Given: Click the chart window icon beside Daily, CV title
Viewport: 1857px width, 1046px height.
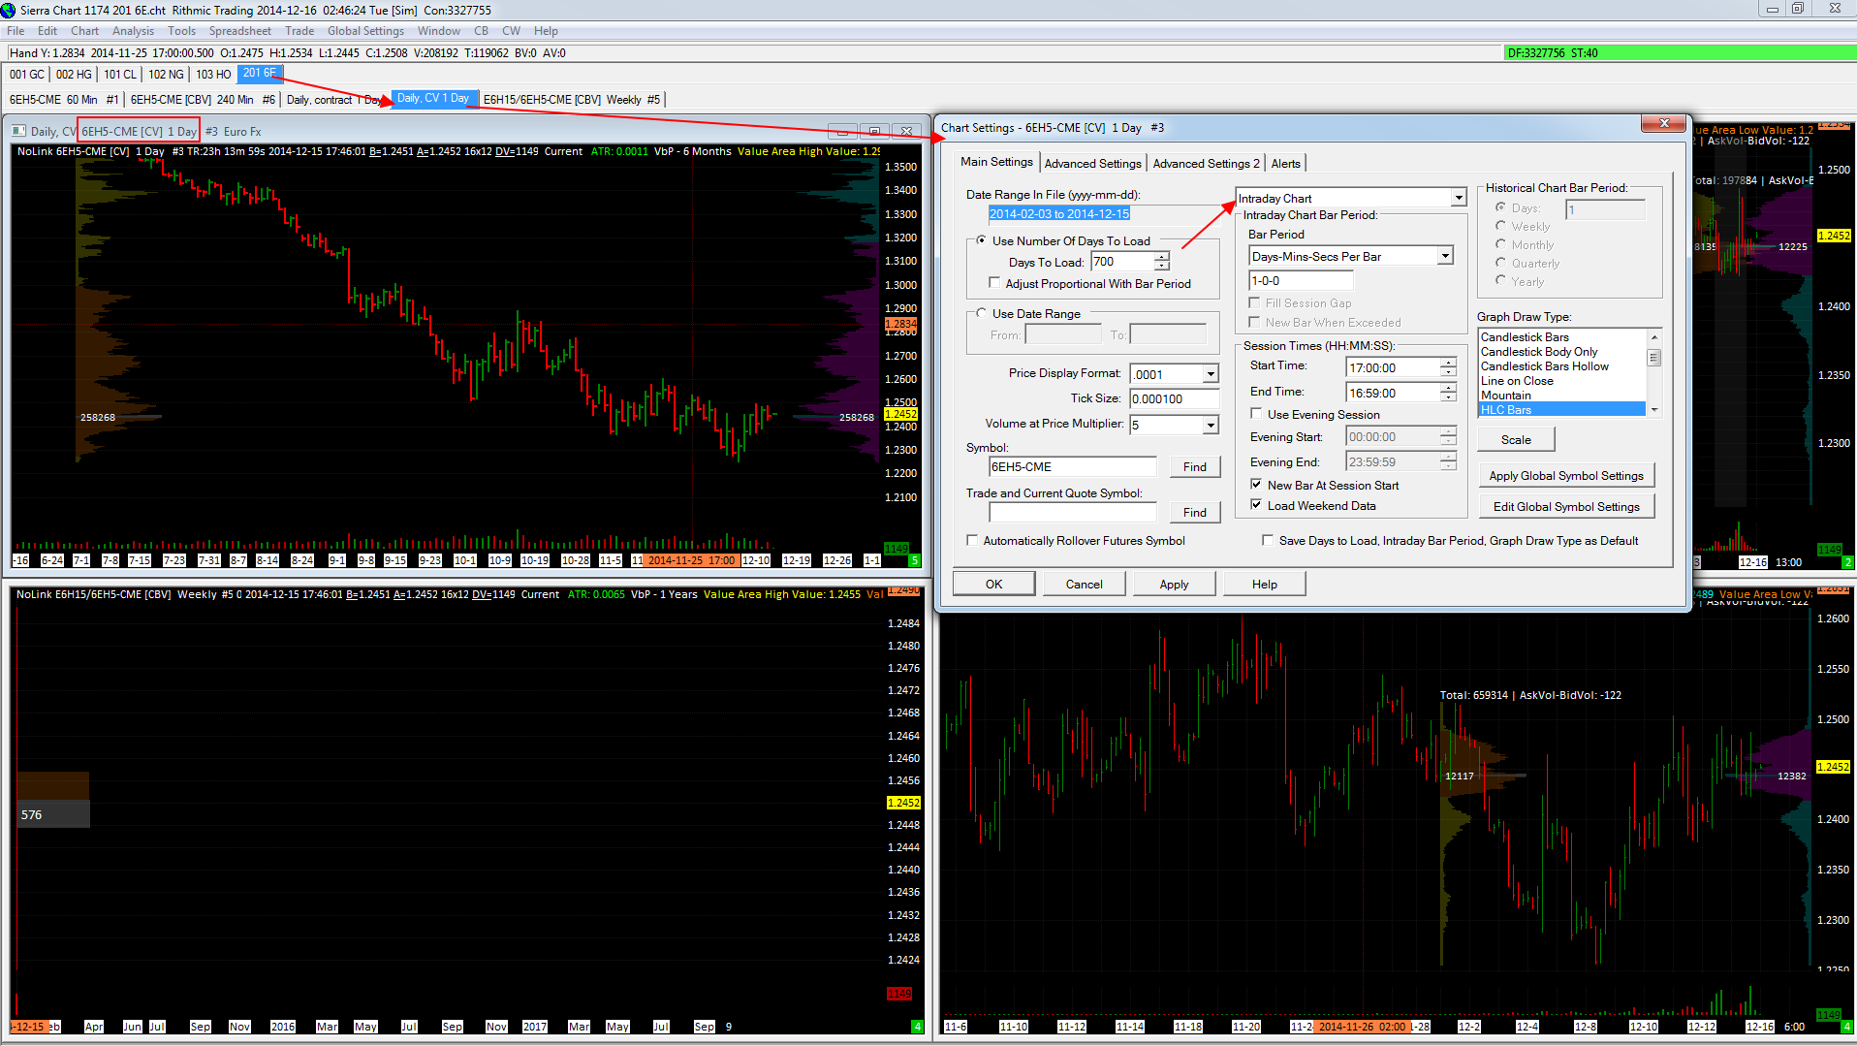Looking at the screenshot, I should [18, 131].
